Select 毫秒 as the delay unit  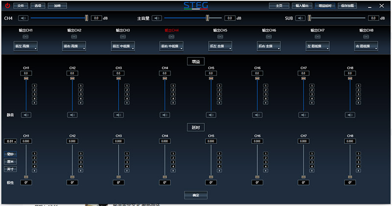pyautogui.click(x=10, y=154)
